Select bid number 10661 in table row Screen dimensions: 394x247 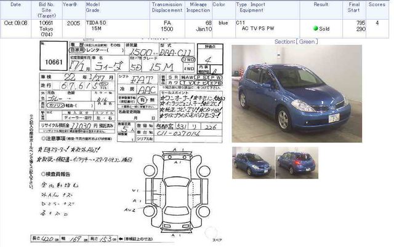pos(46,23)
